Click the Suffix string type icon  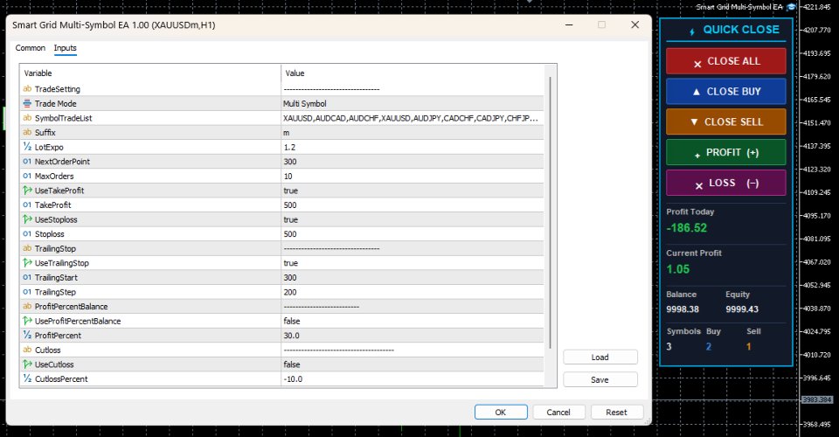[x=27, y=132]
